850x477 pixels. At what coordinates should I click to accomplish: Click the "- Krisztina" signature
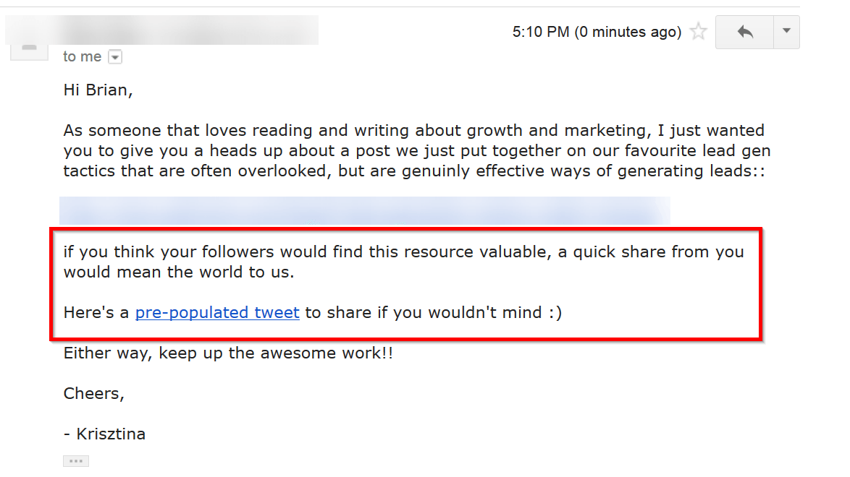pos(105,434)
